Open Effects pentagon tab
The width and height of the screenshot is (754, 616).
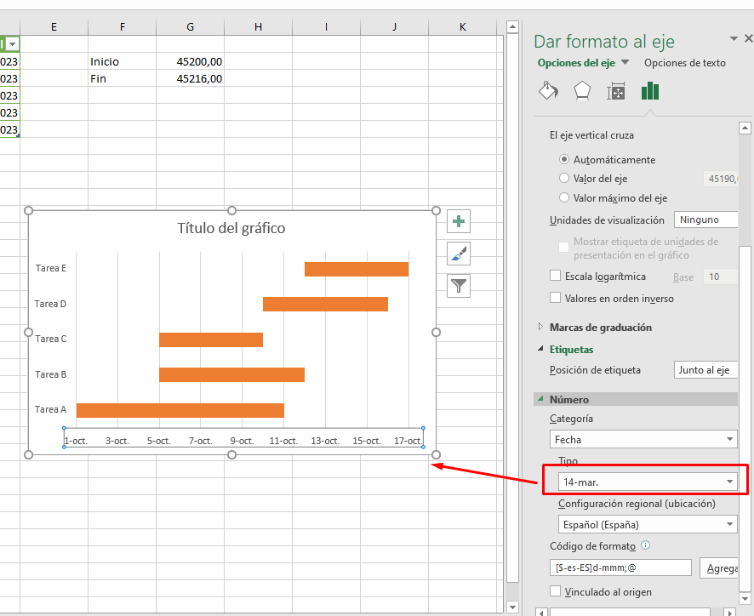point(582,91)
